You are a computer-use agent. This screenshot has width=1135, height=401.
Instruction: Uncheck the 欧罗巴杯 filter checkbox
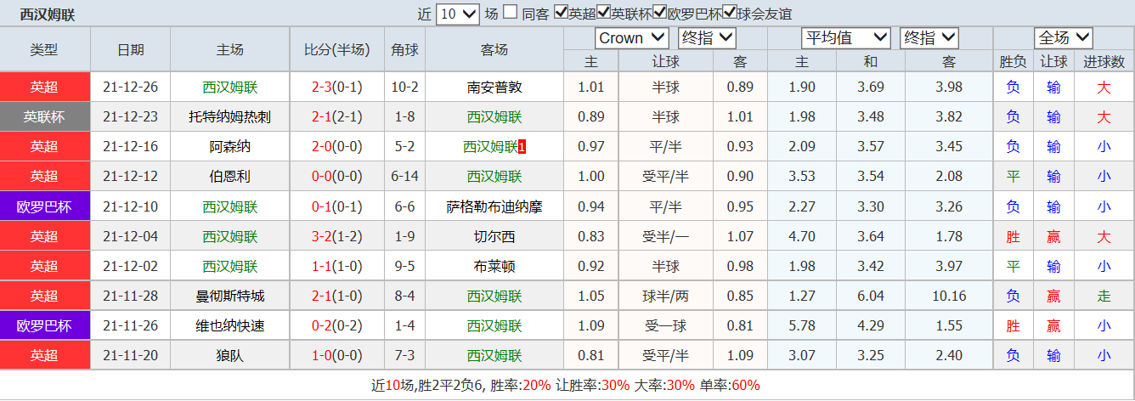660,13
